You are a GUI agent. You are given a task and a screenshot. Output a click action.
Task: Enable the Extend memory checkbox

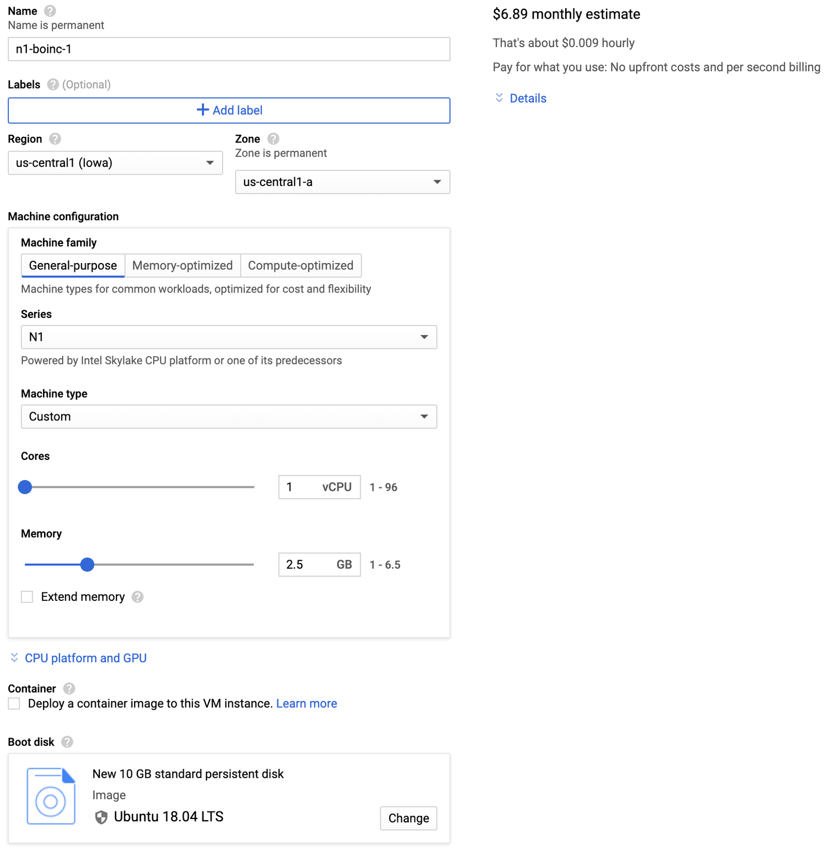(27, 597)
